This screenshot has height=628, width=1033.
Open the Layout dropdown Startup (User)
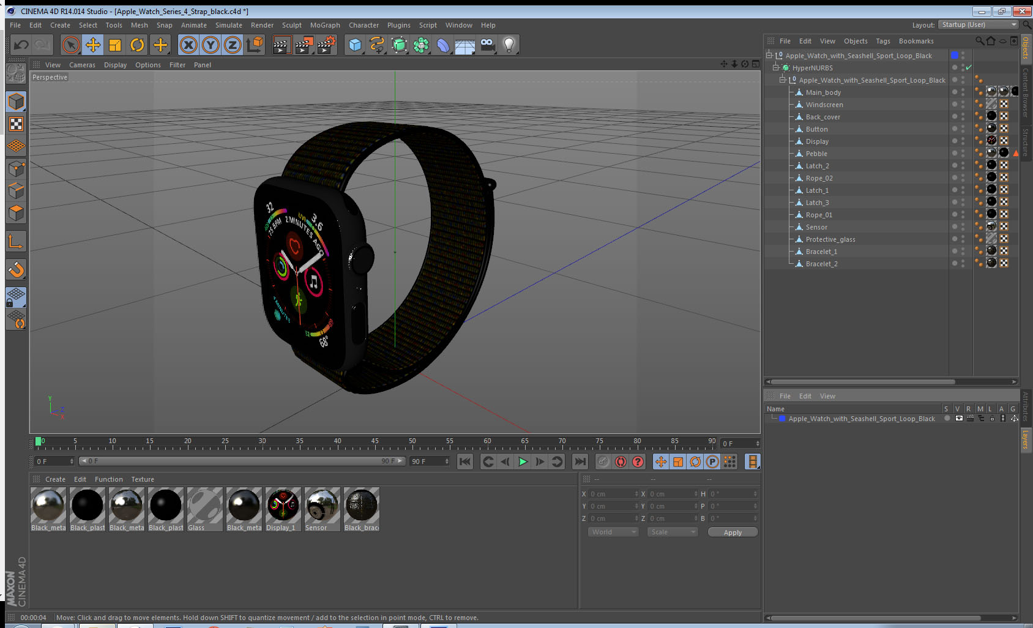(979, 24)
